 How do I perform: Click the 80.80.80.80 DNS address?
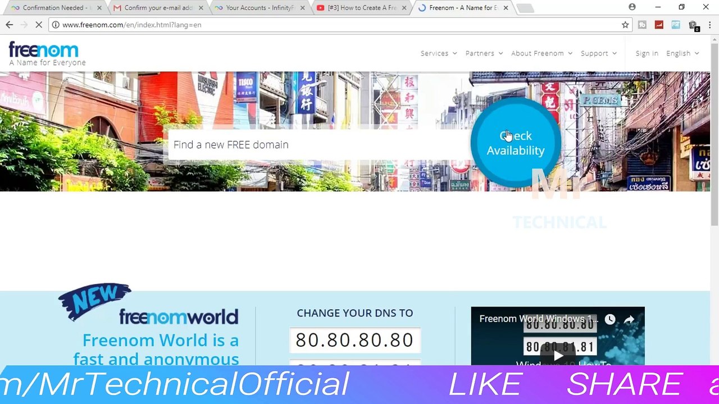(x=354, y=340)
